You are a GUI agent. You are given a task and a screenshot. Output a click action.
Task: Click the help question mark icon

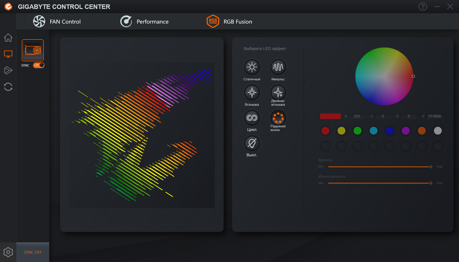[423, 7]
